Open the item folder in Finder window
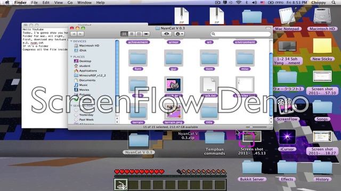Screen dimensions: 341x191 coord(209,58)
